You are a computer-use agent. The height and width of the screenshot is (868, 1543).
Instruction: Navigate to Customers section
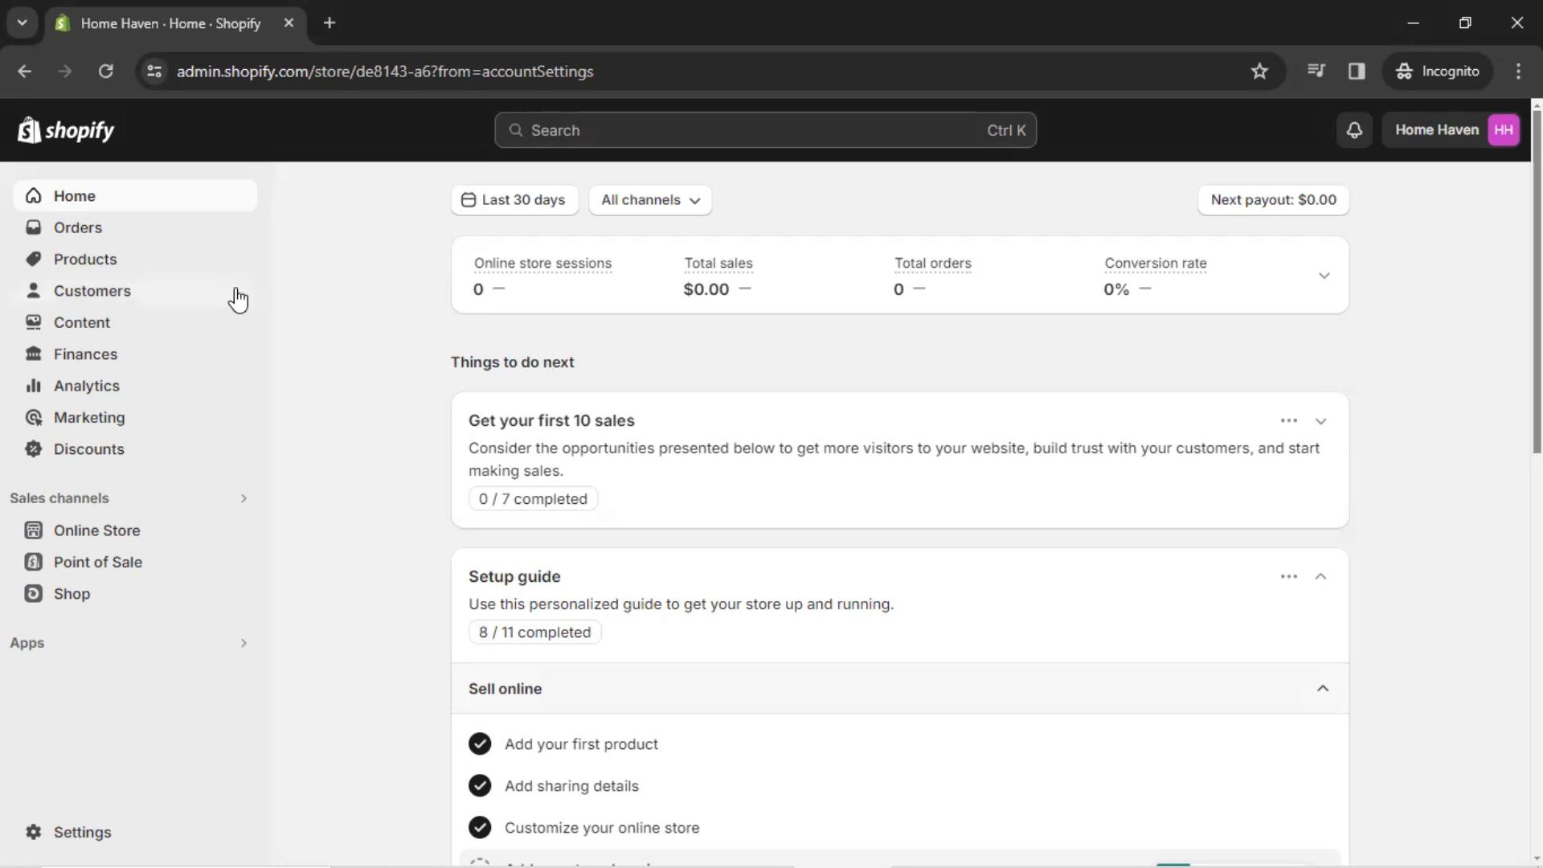(92, 290)
